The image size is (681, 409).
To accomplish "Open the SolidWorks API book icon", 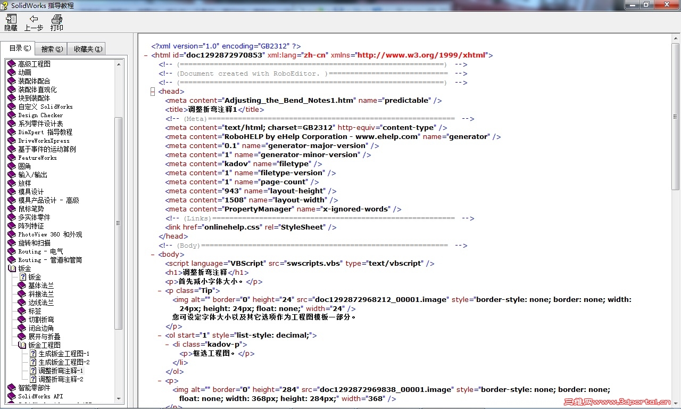I will [12, 396].
